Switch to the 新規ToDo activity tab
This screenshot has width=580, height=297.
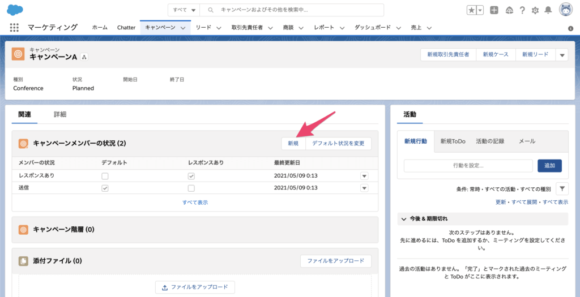tap(453, 141)
